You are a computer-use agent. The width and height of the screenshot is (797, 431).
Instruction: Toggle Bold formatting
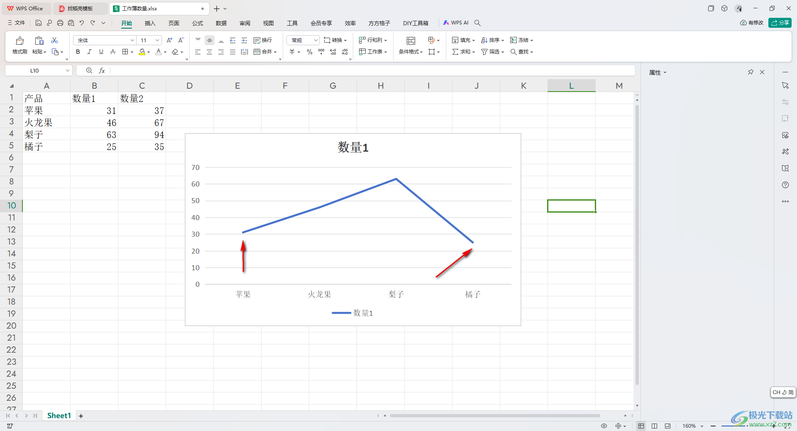pyautogui.click(x=78, y=52)
